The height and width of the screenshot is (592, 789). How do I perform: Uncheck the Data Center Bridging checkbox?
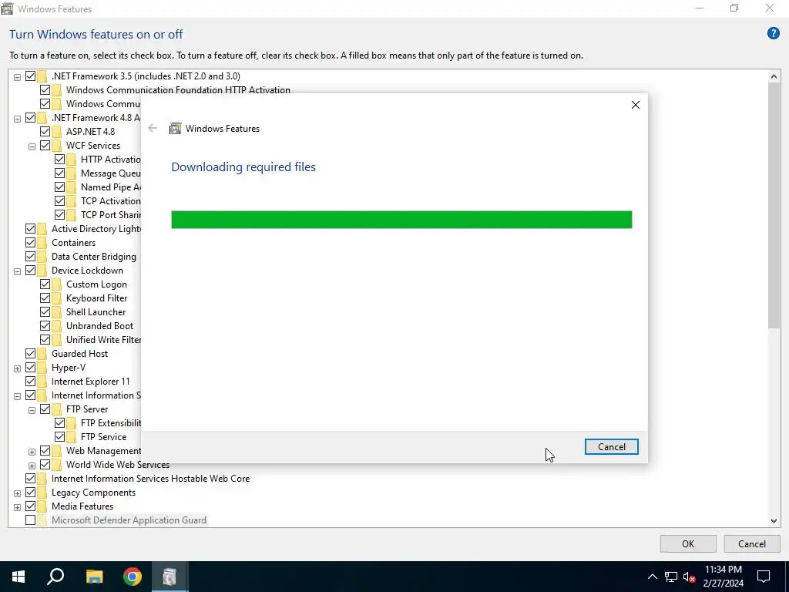(x=30, y=257)
